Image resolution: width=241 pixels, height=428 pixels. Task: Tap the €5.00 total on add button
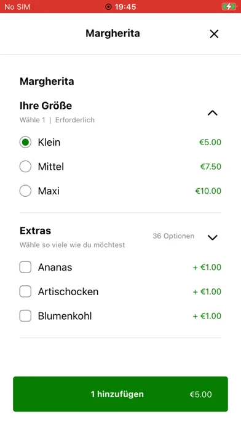[x=200, y=394]
